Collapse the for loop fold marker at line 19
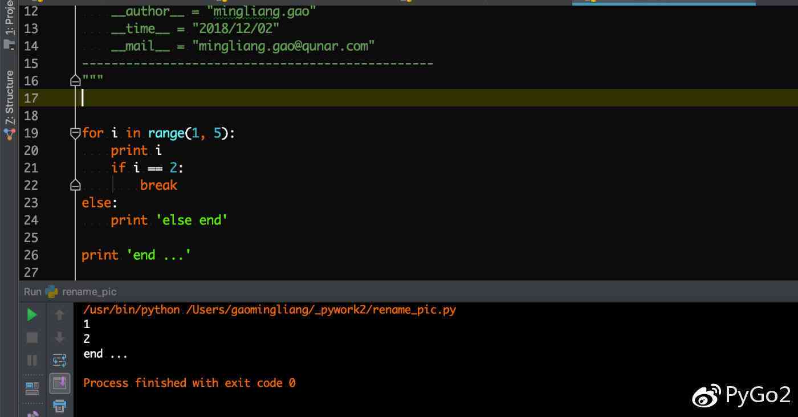 [x=75, y=133]
